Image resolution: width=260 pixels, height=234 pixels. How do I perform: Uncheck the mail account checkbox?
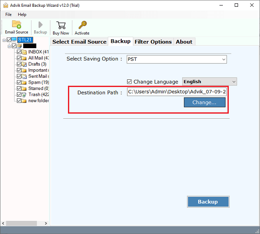(14, 46)
